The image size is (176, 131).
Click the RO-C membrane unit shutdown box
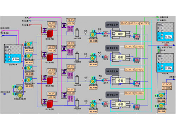pyautogui.click(x=120, y=81)
